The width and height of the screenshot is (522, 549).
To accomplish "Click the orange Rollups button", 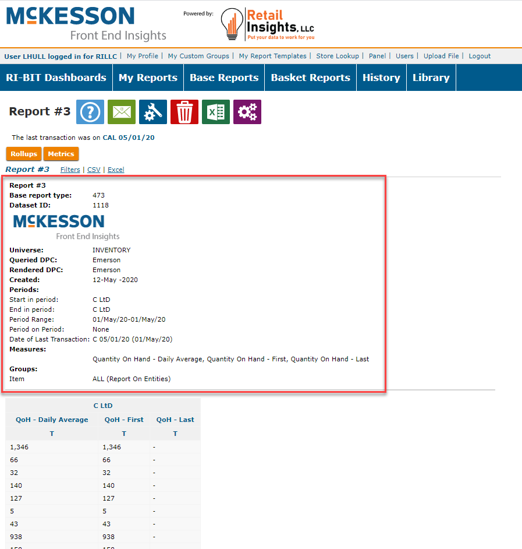I will [x=24, y=154].
